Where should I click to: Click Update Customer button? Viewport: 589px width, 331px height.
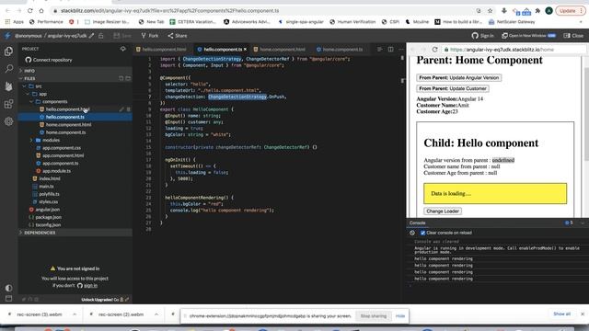[x=453, y=88]
